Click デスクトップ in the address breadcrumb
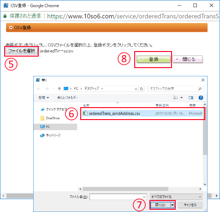The width and height of the screenshot is (220, 212). point(91,89)
